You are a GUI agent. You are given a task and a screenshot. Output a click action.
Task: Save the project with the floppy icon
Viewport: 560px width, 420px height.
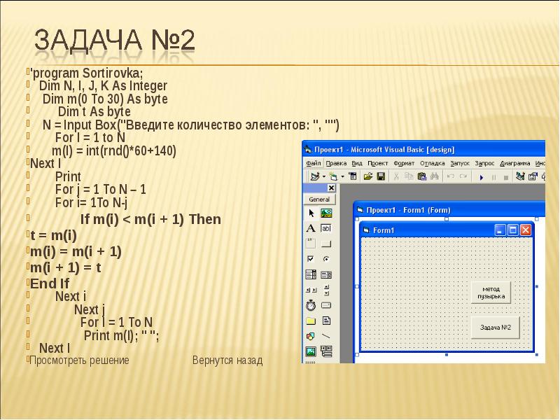381,176
